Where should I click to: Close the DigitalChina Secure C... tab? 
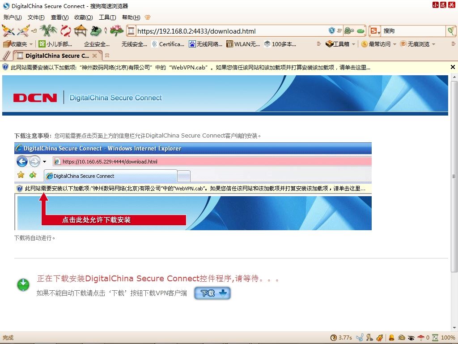(x=94, y=56)
